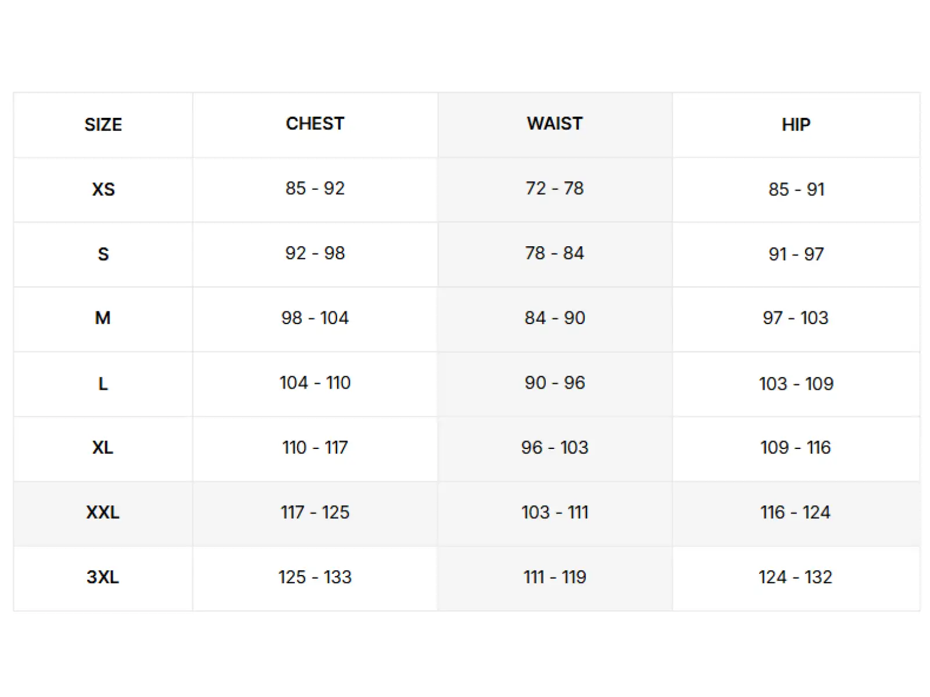Viewport: 930px width, 697px height.
Task: Select the M size row label
Action: tap(103, 318)
